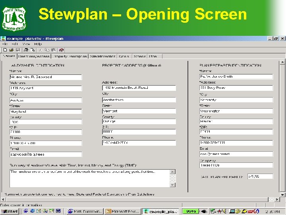The image size is (286, 215).
Task: Click the Cut scissors toolbar icon
Action: [x=41, y=50]
